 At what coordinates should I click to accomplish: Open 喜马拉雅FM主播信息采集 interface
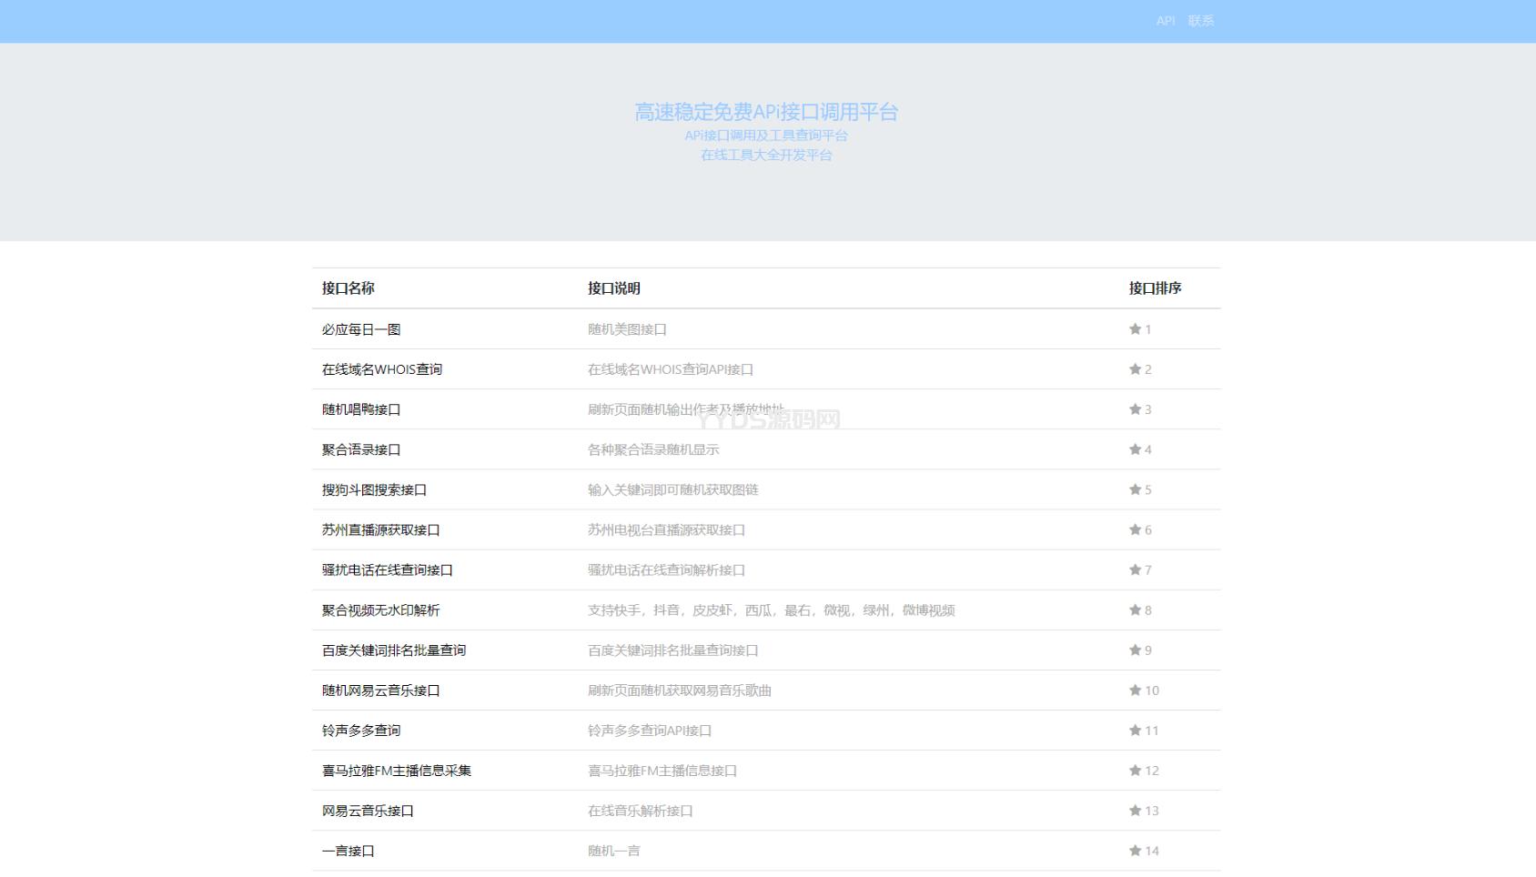(x=396, y=771)
